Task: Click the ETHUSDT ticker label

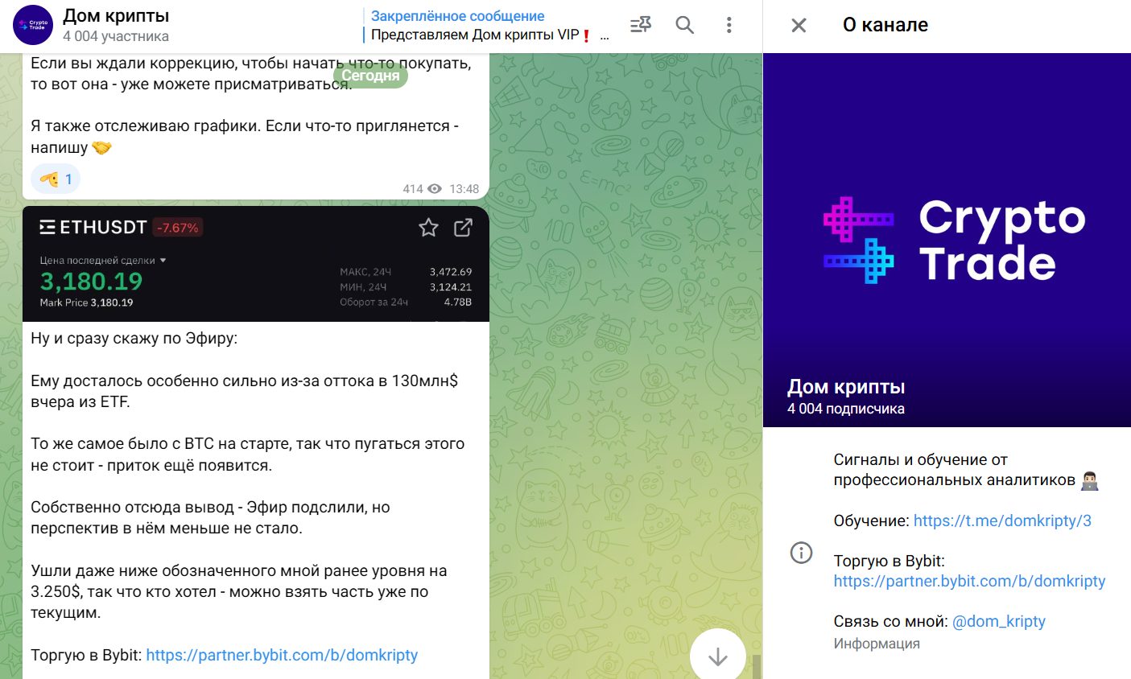Action: coord(103,228)
